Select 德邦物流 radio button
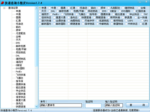This screenshot has width=150, height=112. click(123, 8)
